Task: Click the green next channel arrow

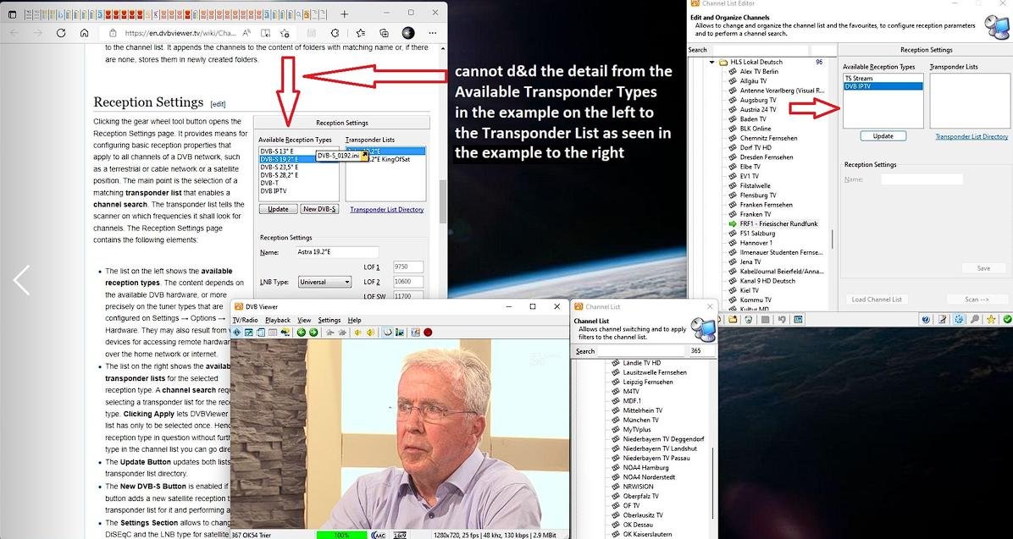Action: click(313, 333)
